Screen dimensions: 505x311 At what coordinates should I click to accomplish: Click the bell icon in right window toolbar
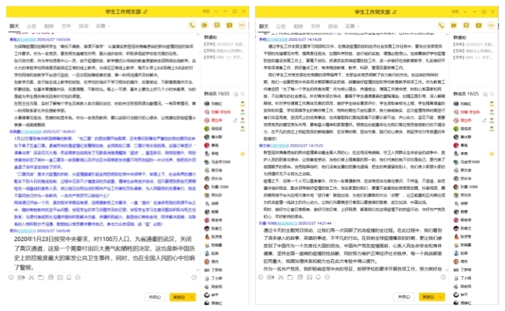[318, 277]
